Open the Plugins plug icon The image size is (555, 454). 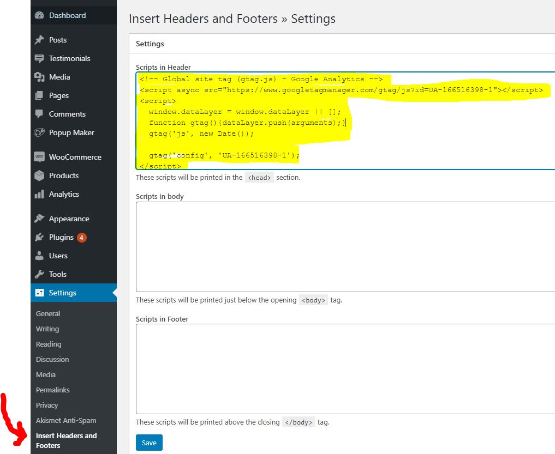(x=40, y=237)
